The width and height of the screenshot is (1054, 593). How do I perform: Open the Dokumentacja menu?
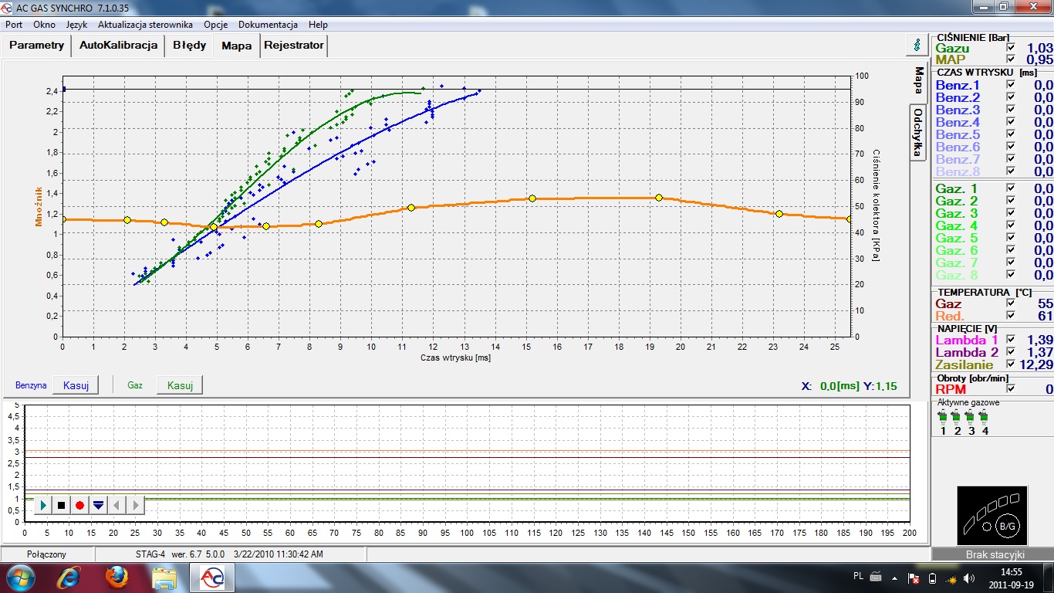point(269,25)
